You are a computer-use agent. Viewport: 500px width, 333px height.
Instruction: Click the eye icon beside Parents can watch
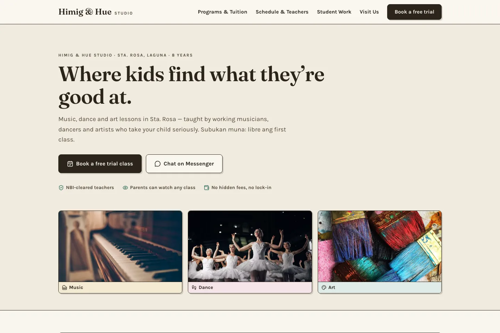[125, 188]
